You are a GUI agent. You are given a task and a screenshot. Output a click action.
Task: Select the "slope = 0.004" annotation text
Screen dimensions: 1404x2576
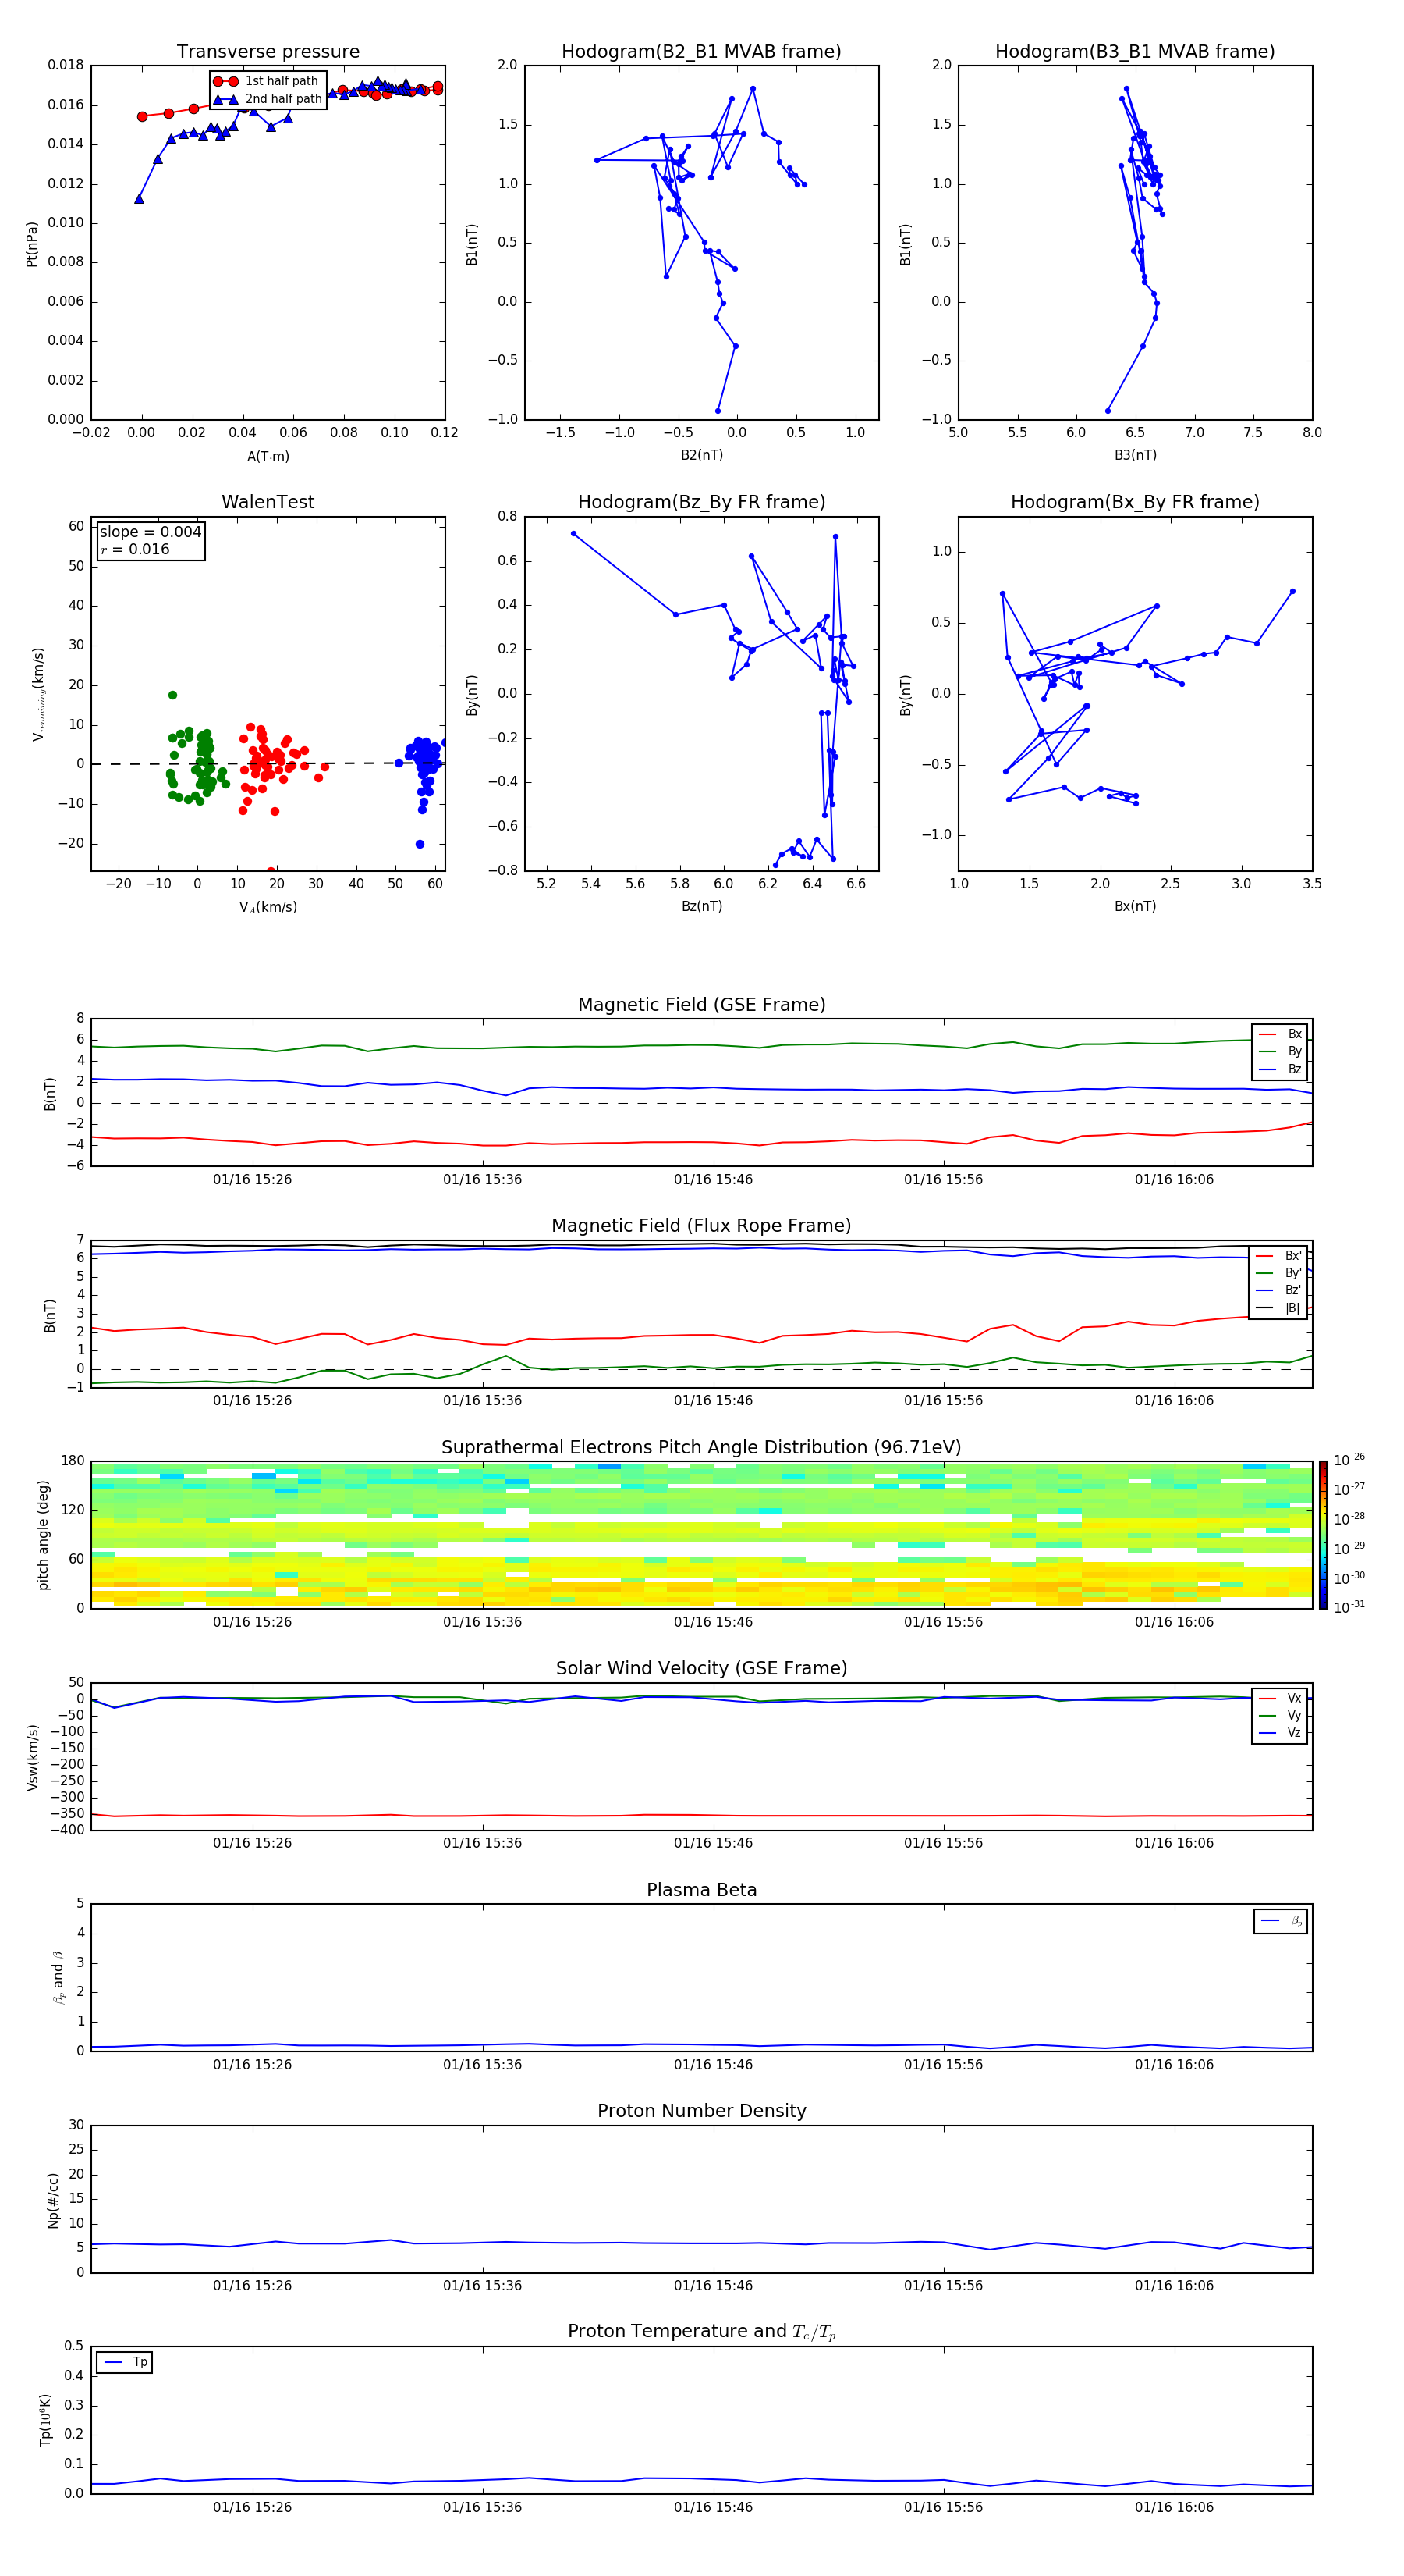click(x=151, y=532)
